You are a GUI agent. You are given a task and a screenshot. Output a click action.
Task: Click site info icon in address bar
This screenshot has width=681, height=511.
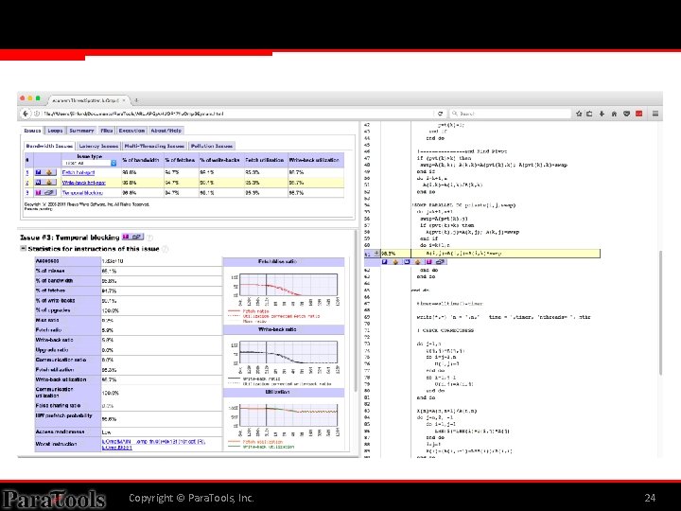[37, 114]
